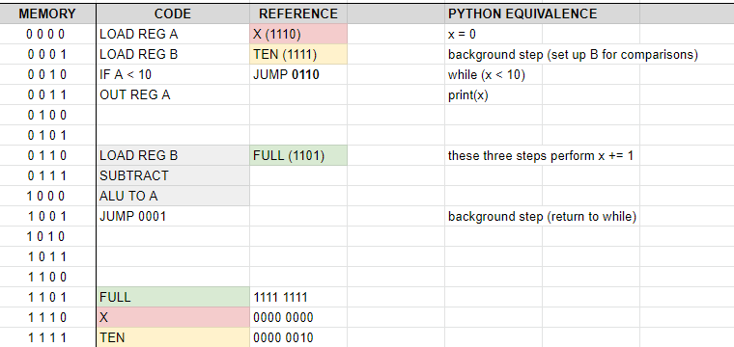Click the 1111 1111 value cell
This screenshot has width=734, height=347.
[x=298, y=297]
